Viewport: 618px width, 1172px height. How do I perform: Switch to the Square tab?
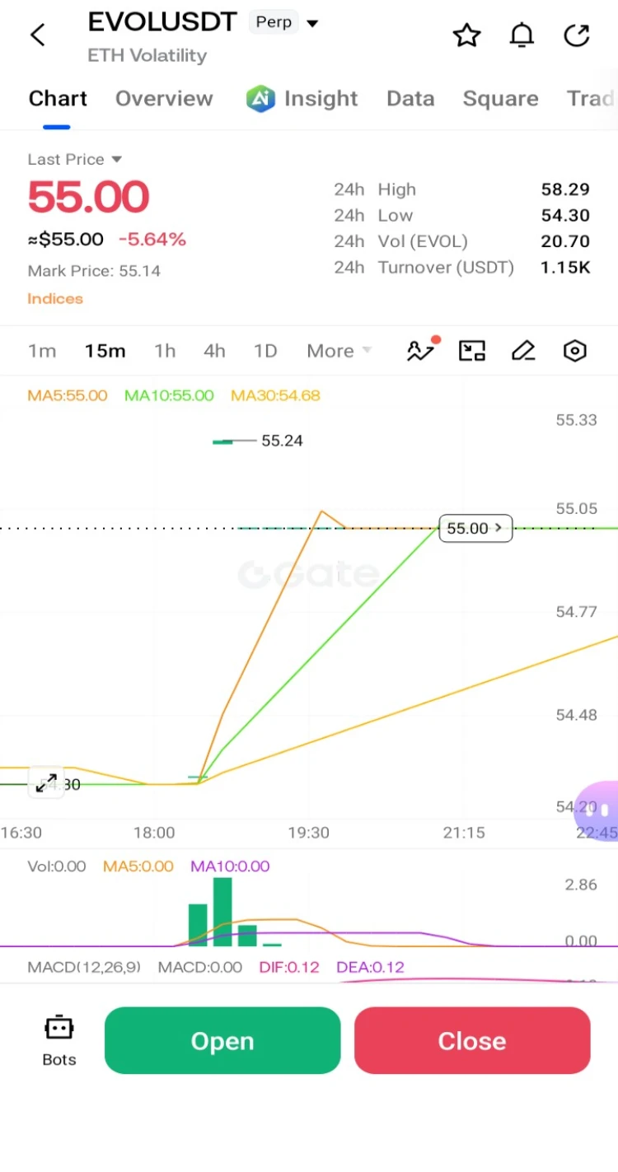pyautogui.click(x=500, y=99)
